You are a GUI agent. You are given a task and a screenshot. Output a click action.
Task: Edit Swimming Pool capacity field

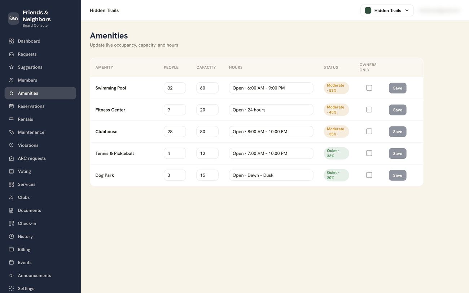(x=207, y=88)
